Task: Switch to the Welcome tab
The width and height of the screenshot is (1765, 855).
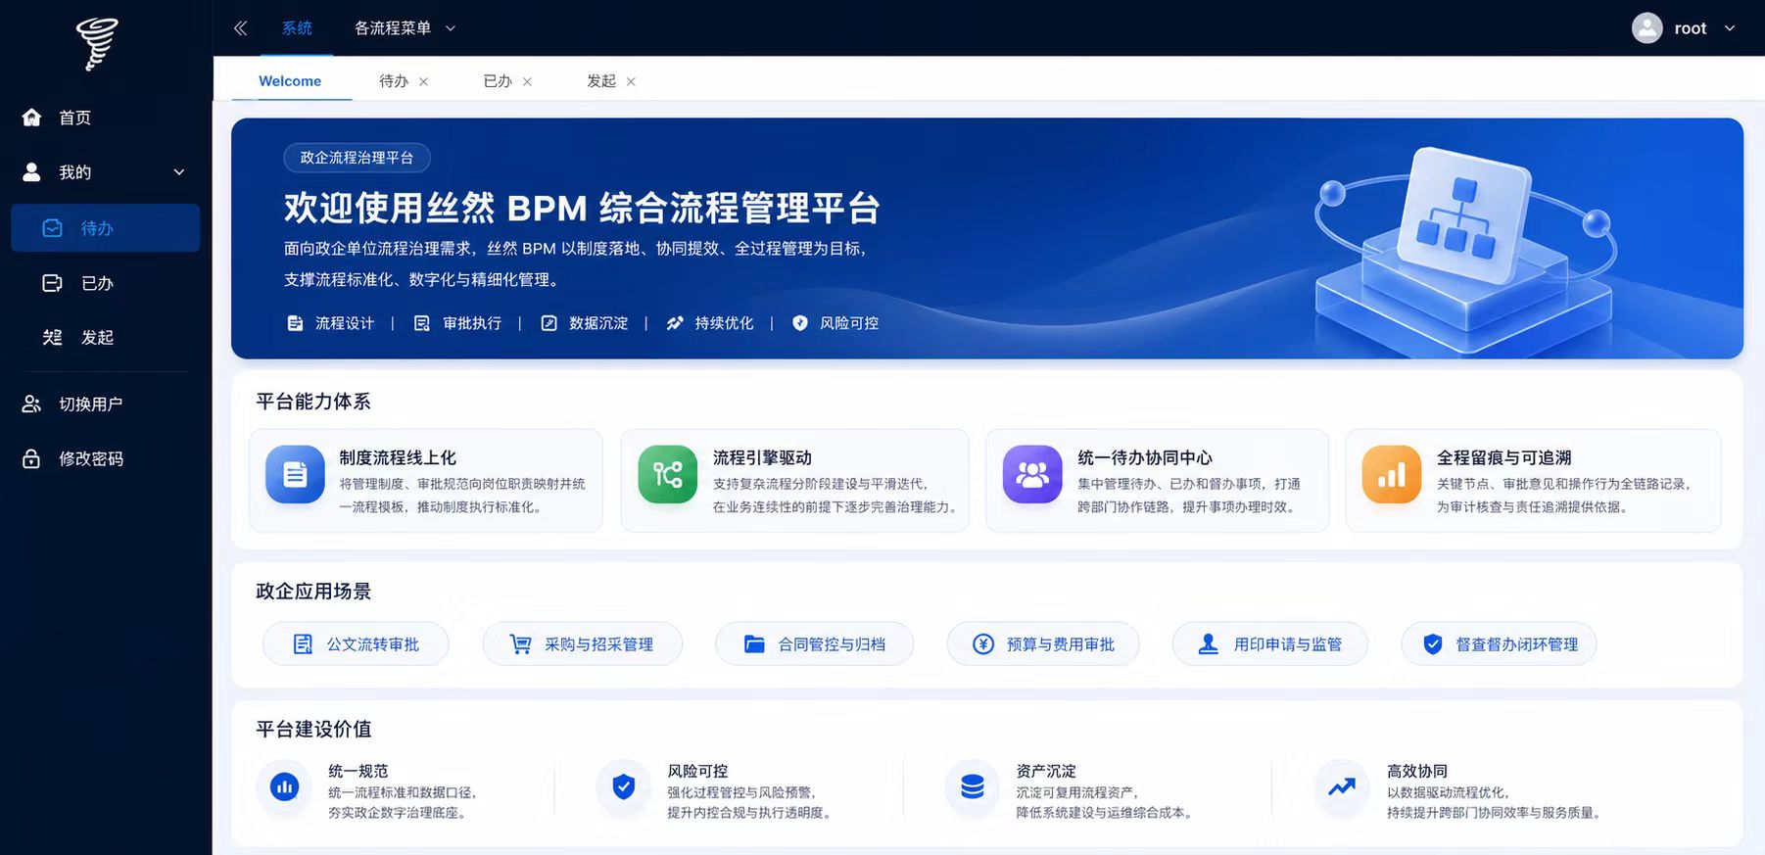Action: click(290, 81)
